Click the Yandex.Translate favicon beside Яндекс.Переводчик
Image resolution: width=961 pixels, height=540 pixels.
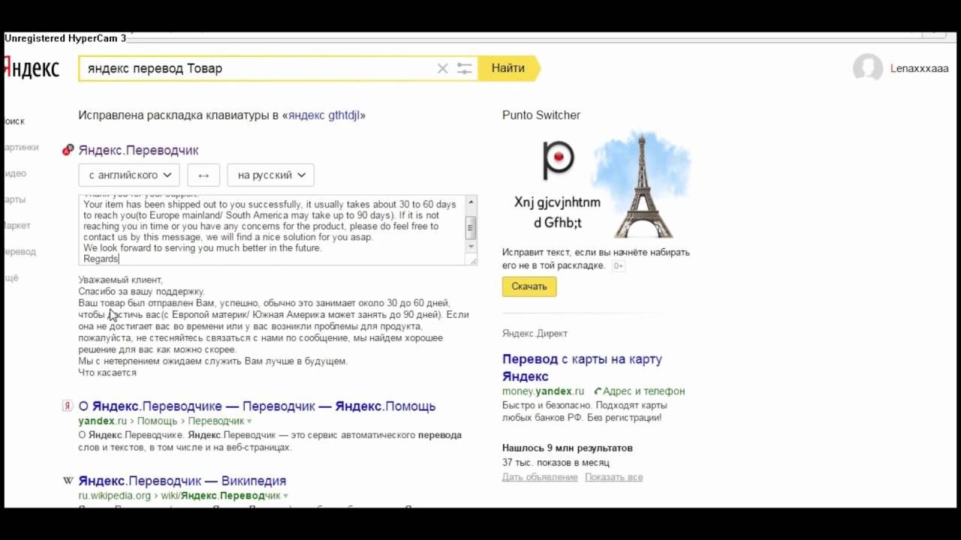click(x=68, y=150)
